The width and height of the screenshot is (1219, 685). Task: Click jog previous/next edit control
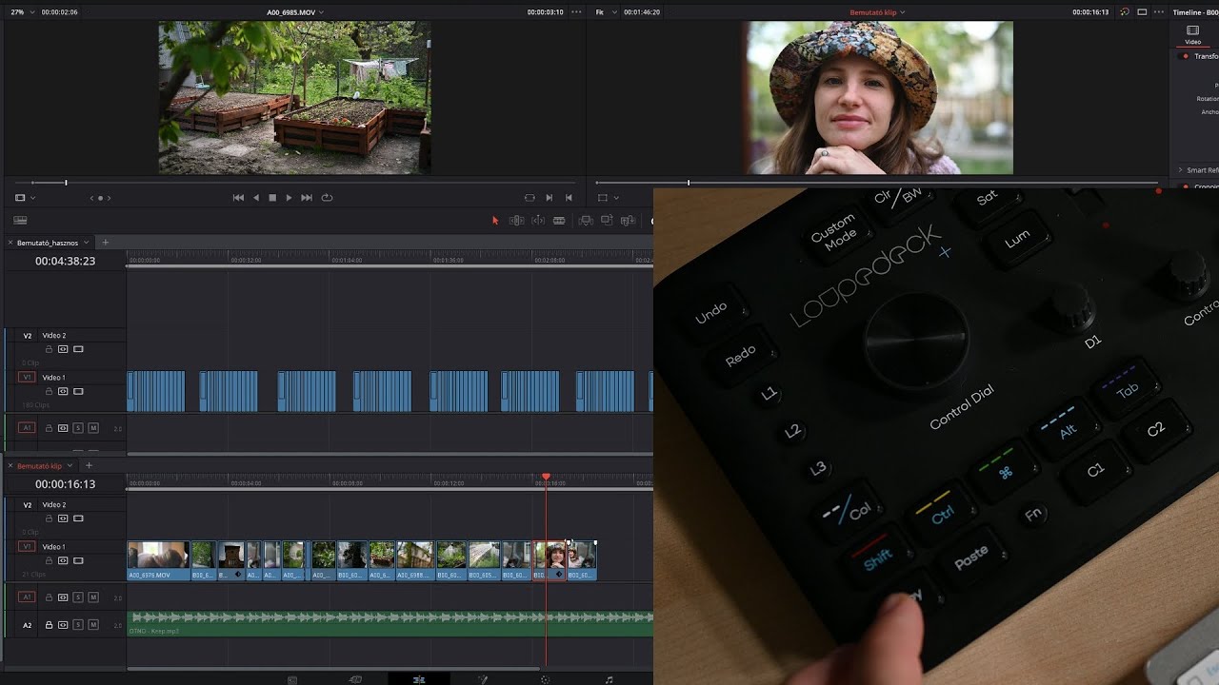coord(100,198)
